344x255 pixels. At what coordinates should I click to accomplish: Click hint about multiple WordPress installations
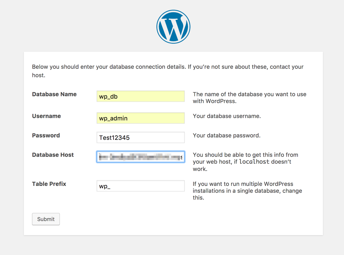coord(247,190)
